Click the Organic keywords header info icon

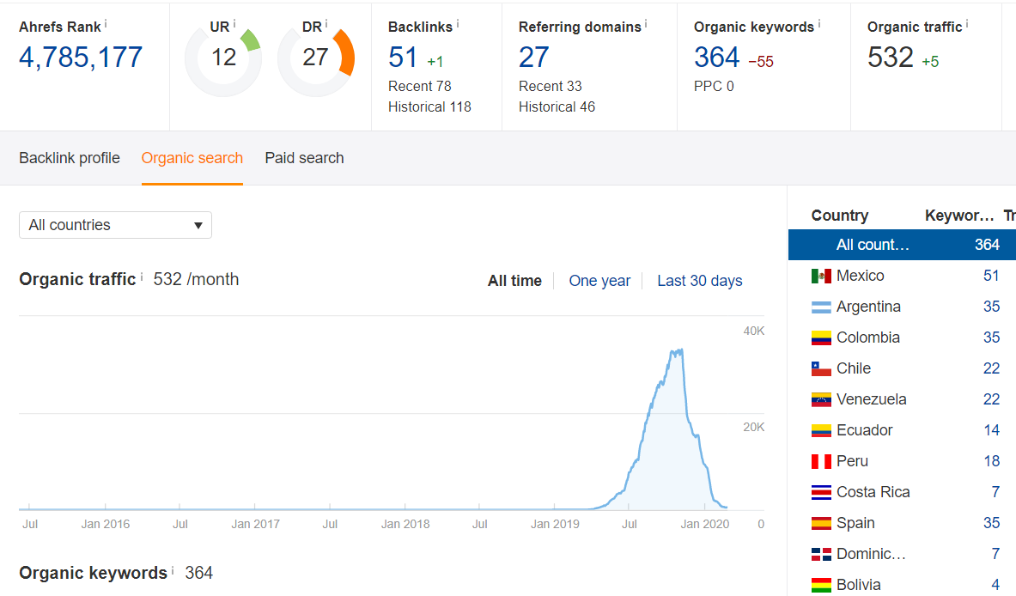(x=819, y=23)
